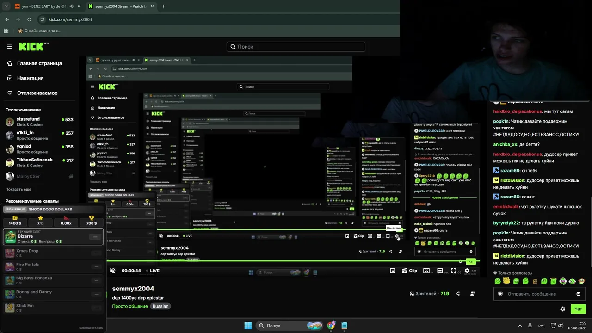The height and width of the screenshot is (333, 592).
Task: Create a Clip from the stream
Action: [x=410, y=271]
